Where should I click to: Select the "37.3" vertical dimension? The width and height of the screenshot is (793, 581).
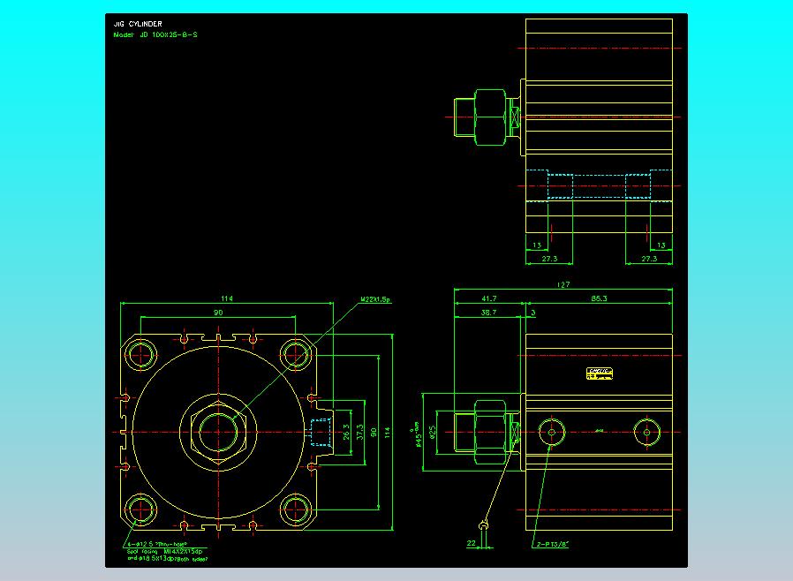(359, 432)
